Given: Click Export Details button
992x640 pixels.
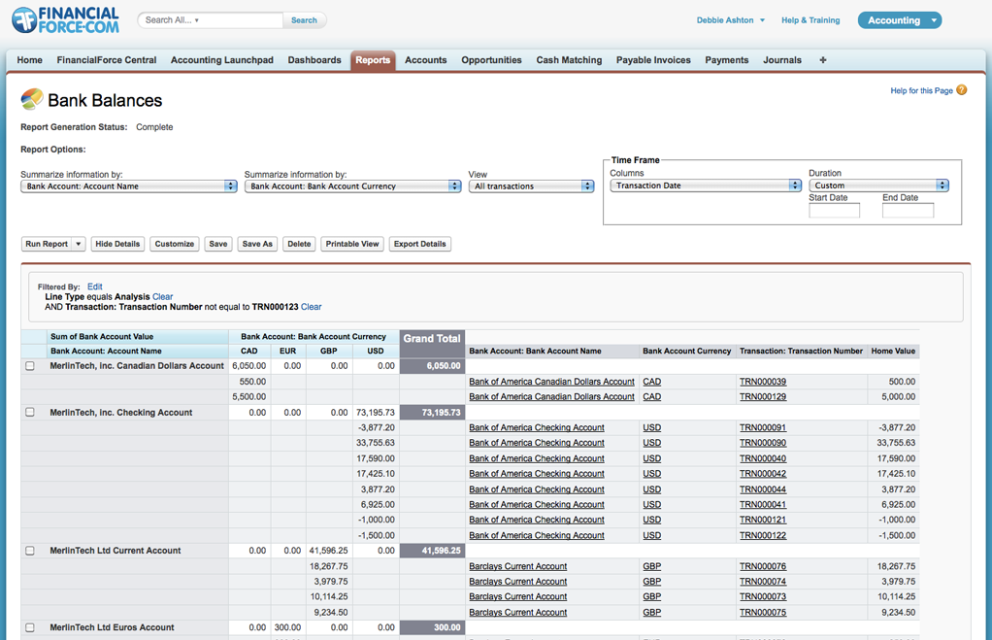Looking at the screenshot, I should click(x=420, y=244).
